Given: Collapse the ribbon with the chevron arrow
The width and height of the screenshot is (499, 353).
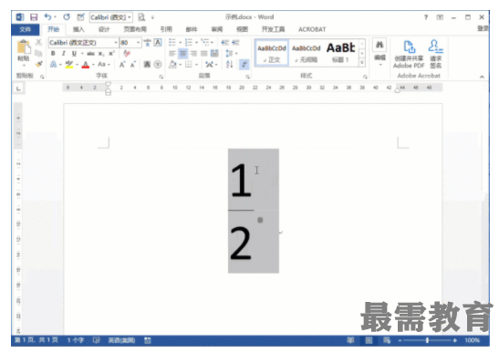Looking at the screenshot, I should click(x=482, y=77).
